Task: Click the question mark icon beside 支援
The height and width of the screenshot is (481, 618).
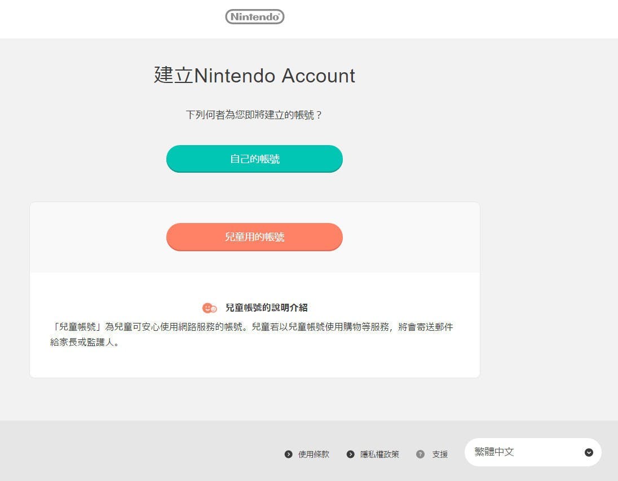Action: 420,454
